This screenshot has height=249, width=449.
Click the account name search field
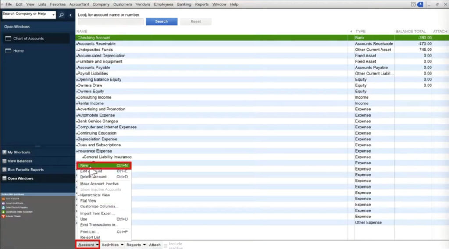(110, 21)
